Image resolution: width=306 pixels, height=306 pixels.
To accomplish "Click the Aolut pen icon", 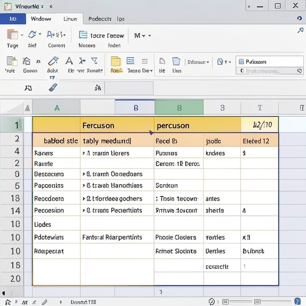I will pos(53,61).
